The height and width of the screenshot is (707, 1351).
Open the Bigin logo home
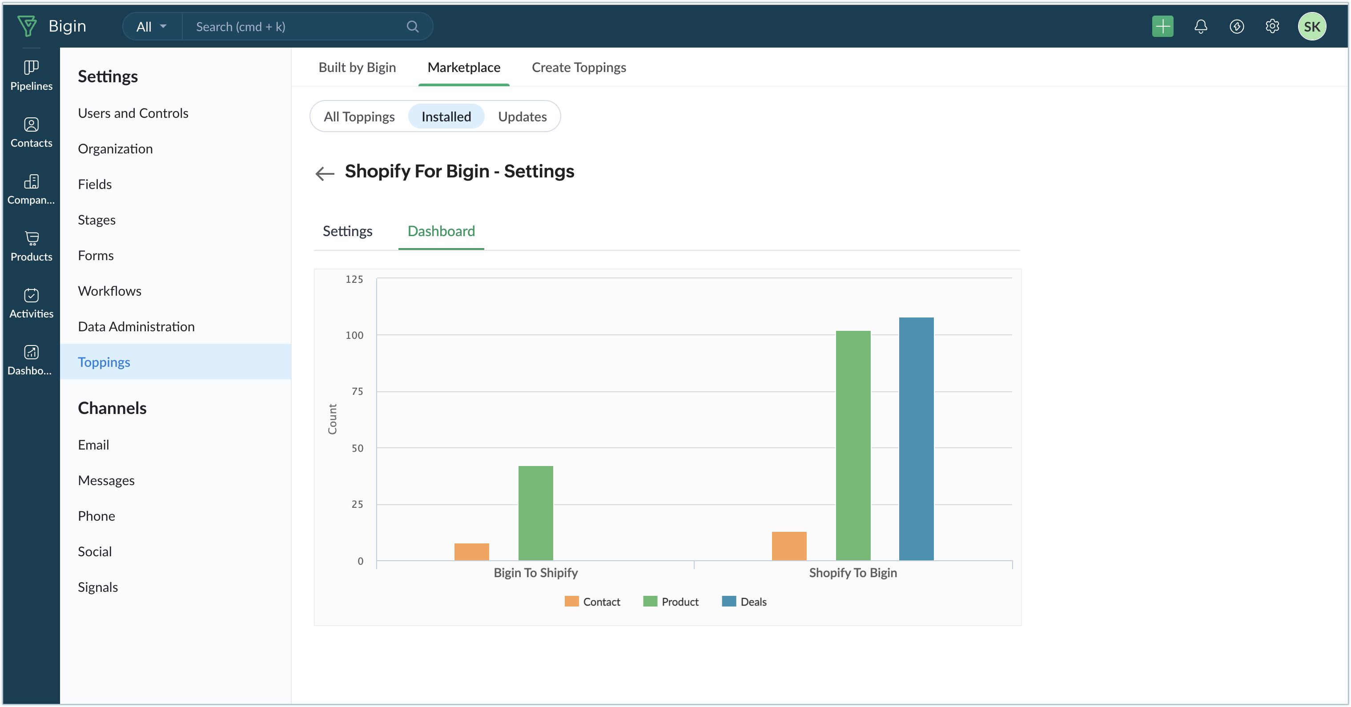coord(52,26)
